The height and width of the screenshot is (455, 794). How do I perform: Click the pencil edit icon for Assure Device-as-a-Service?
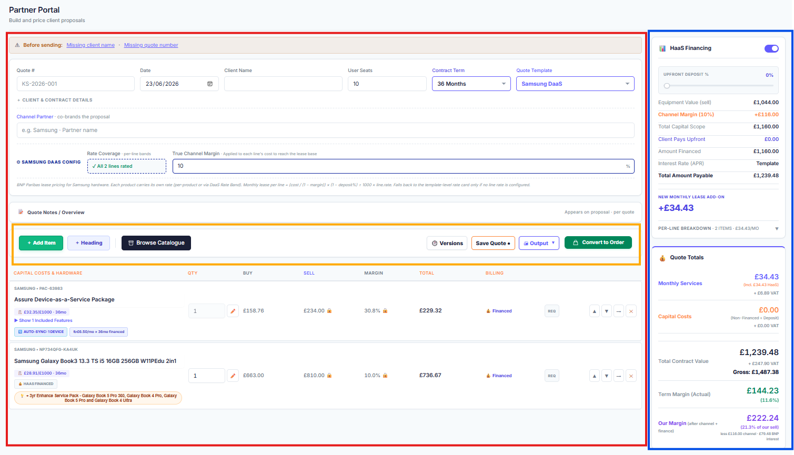tap(233, 311)
